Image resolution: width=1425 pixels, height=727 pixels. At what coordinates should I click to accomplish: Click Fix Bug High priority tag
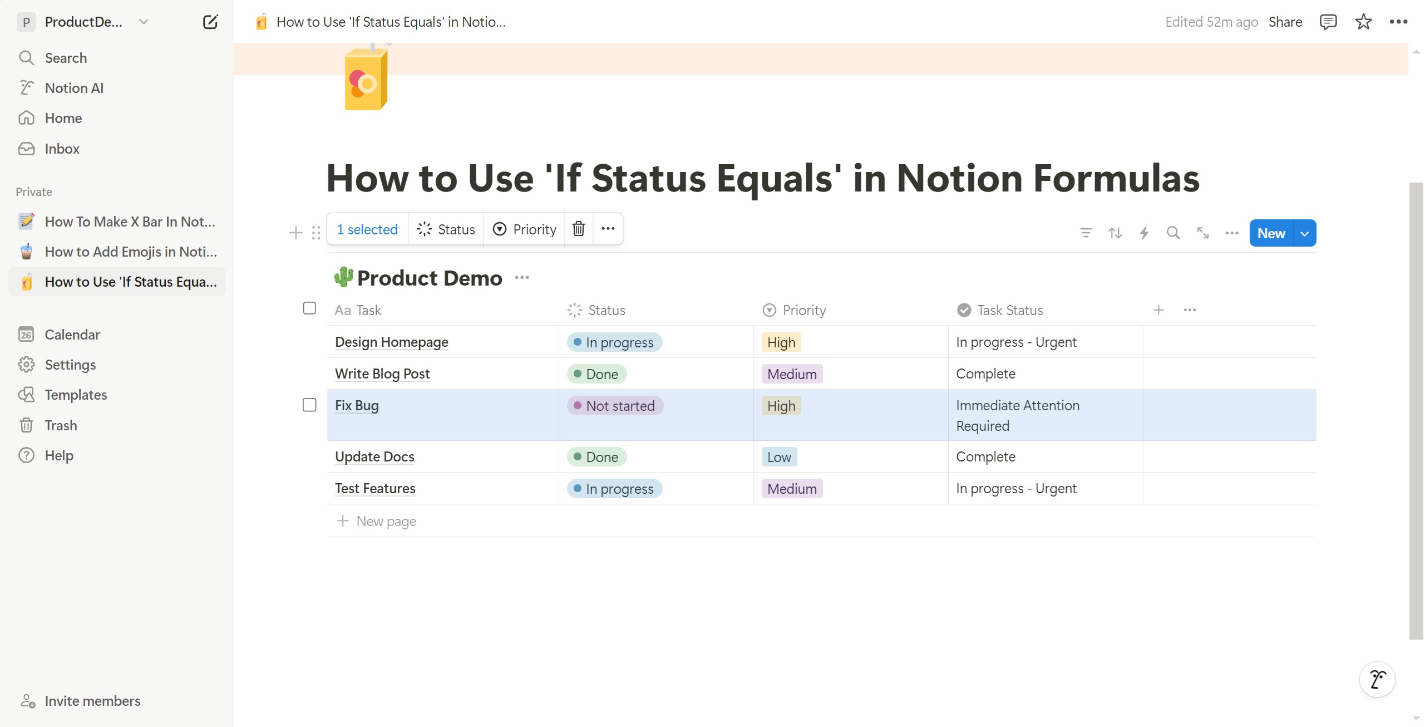click(781, 406)
